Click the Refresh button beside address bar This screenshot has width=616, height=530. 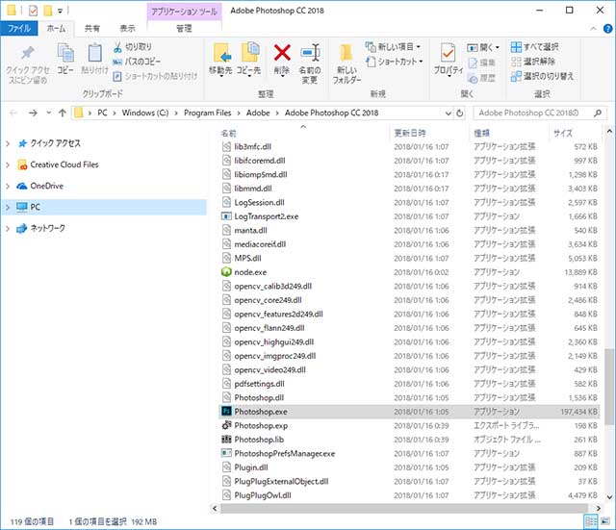pos(459,114)
